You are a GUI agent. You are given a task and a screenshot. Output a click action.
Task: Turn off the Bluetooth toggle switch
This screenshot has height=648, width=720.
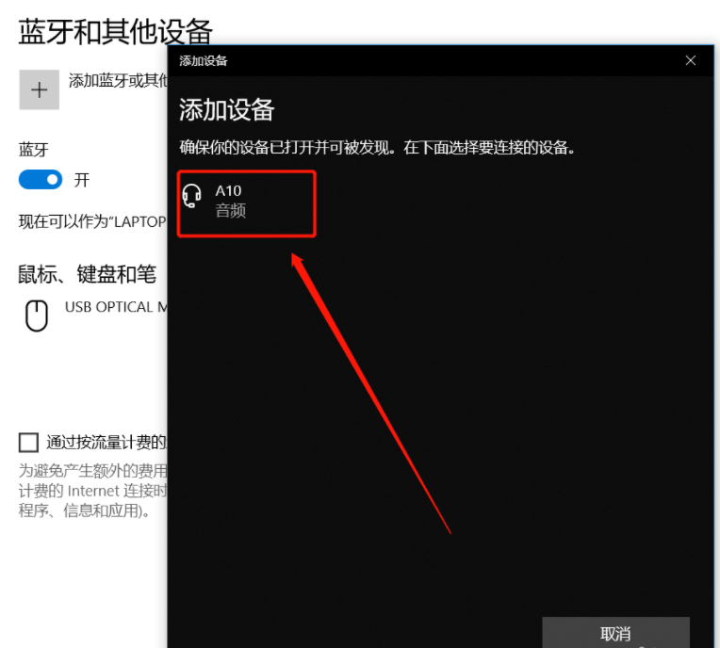click(41, 180)
